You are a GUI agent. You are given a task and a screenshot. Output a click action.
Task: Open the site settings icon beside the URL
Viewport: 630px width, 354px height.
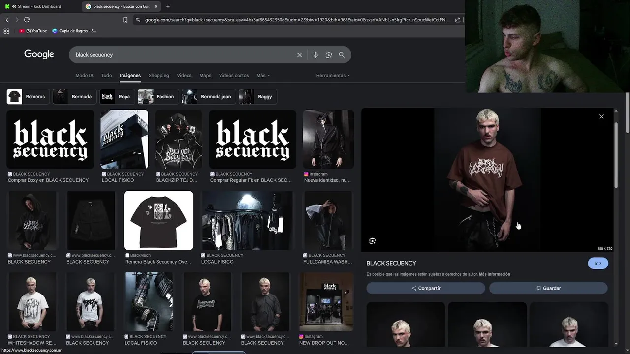tap(138, 20)
